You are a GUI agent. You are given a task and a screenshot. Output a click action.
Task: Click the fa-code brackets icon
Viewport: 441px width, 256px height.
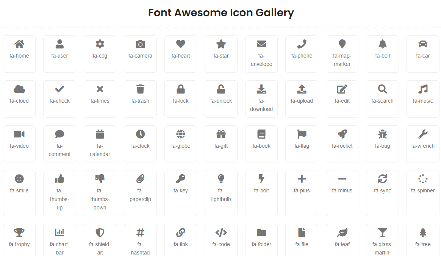coord(221,233)
